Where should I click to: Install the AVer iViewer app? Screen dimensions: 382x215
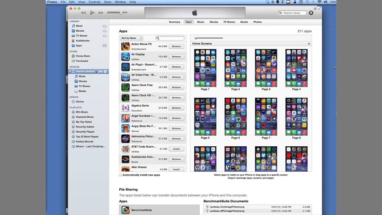(x=176, y=169)
